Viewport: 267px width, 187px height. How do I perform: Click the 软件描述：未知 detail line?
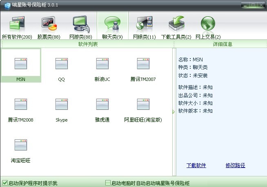(195, 87)
